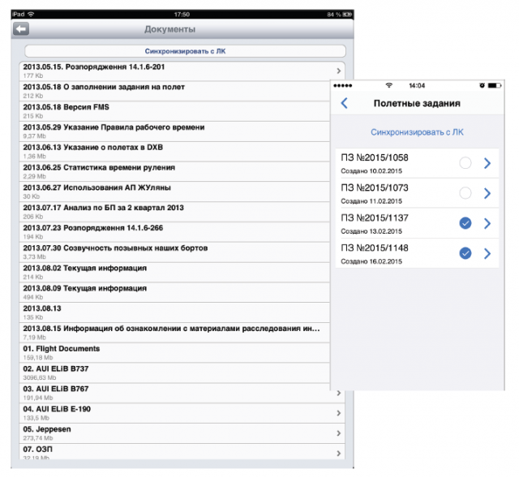Go back from Полетные задания screen
Screen dimensions: 519x478
pyautogui.click(x=344, y=103)
